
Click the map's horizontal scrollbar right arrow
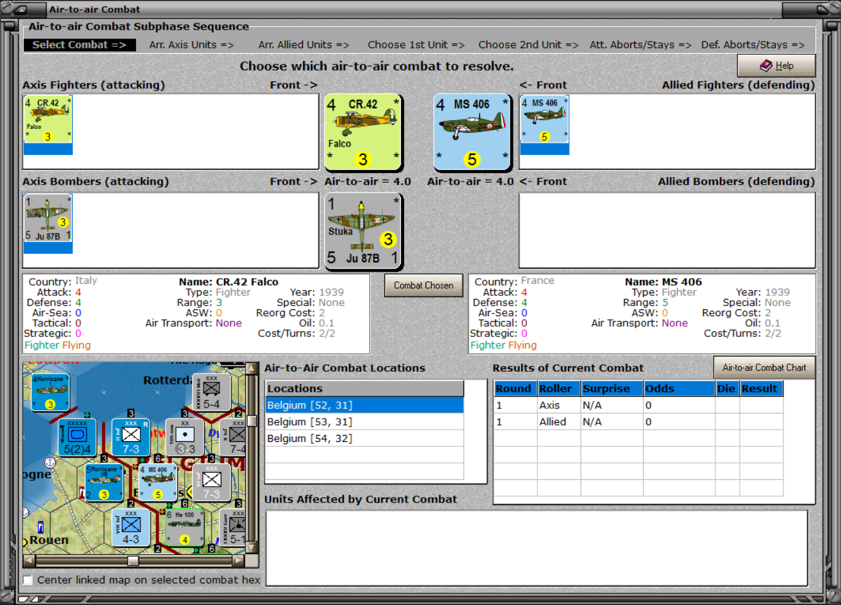pyautogui.click(x=238, y=560)
